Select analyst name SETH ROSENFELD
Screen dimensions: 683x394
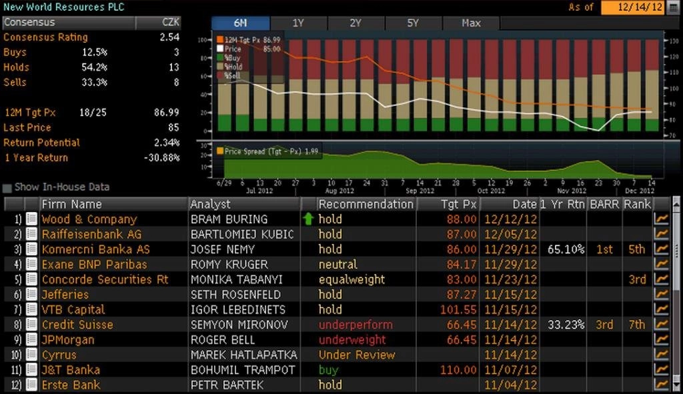point(235,294)
